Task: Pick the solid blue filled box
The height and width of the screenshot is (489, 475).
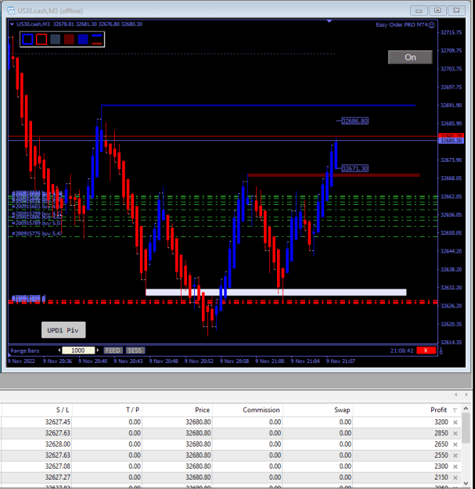Action: tap(83, 39)
